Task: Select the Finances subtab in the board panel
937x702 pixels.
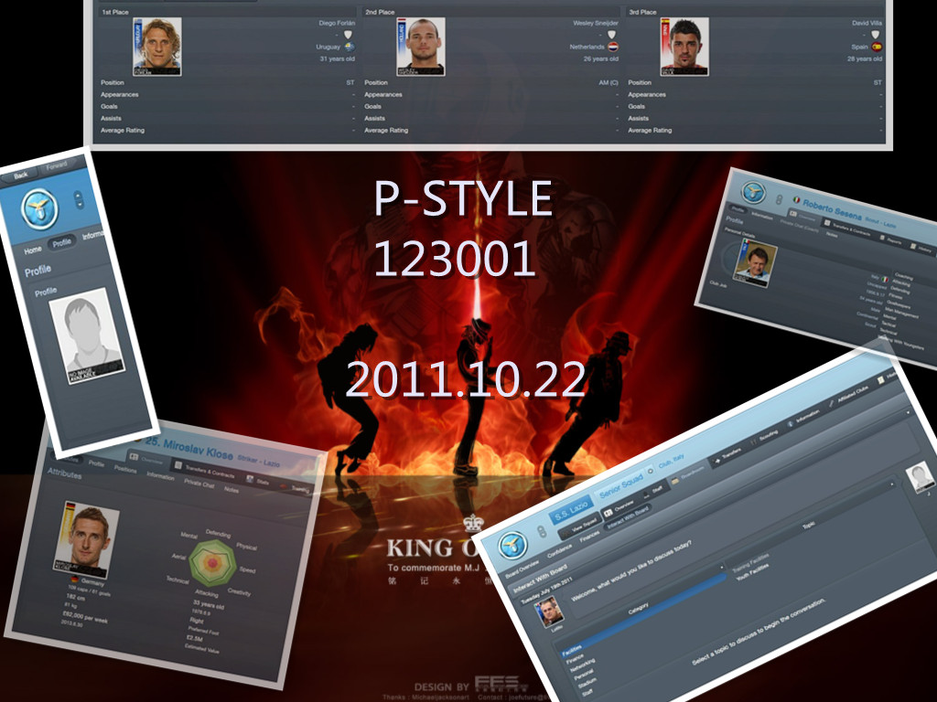Action: click(589, 536)
